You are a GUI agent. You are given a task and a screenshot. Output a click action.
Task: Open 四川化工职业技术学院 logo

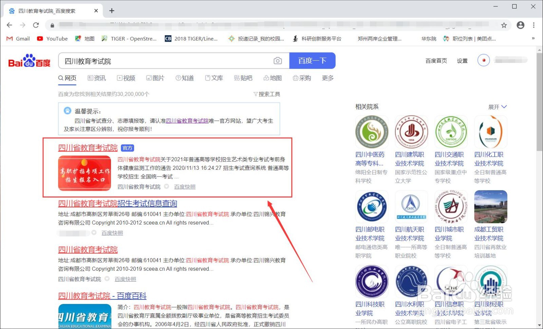tap(491, 132)
